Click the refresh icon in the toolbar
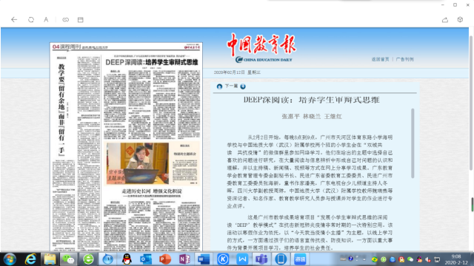The height and width of the screenshot is (266, 474). click(x=31, y=20)
